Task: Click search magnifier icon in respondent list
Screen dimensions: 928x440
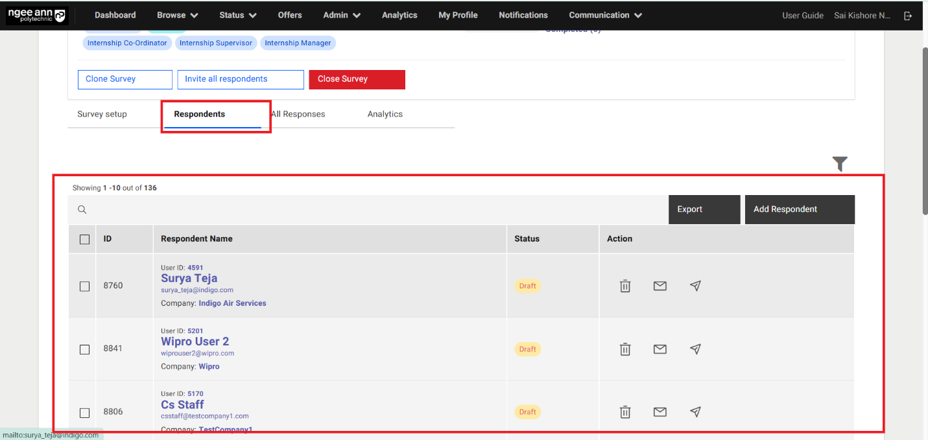Action: point(82,209)
